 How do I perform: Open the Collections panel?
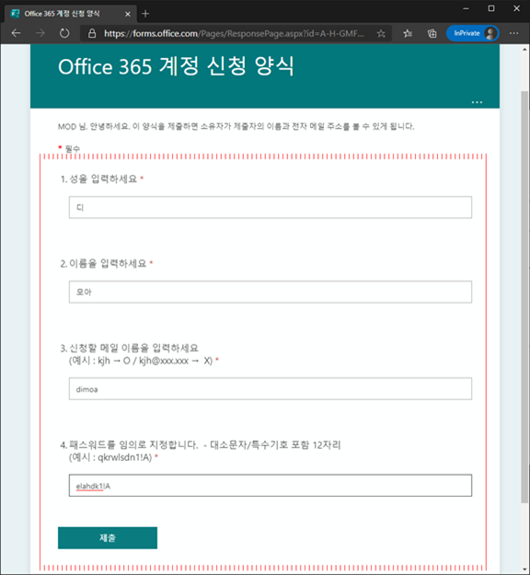click(432, 34)
